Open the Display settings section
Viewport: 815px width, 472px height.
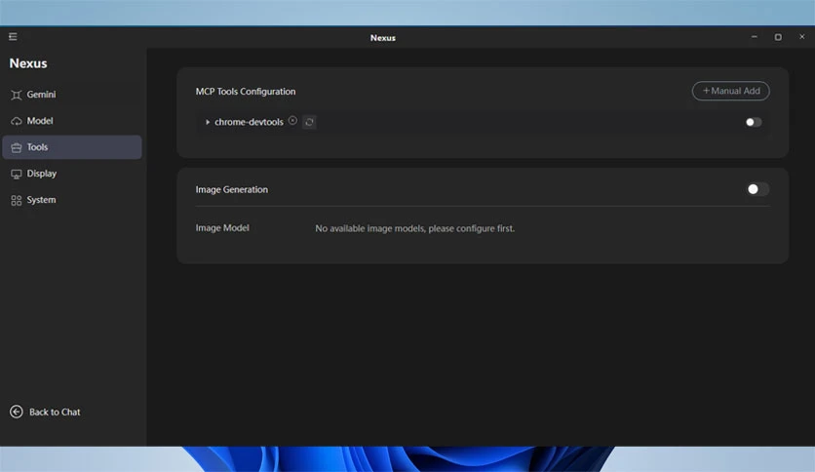point(72,174)
